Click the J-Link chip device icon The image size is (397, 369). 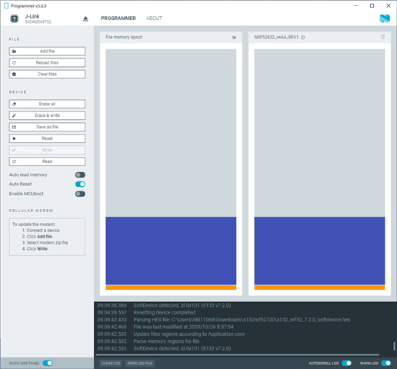pos(15,18)
